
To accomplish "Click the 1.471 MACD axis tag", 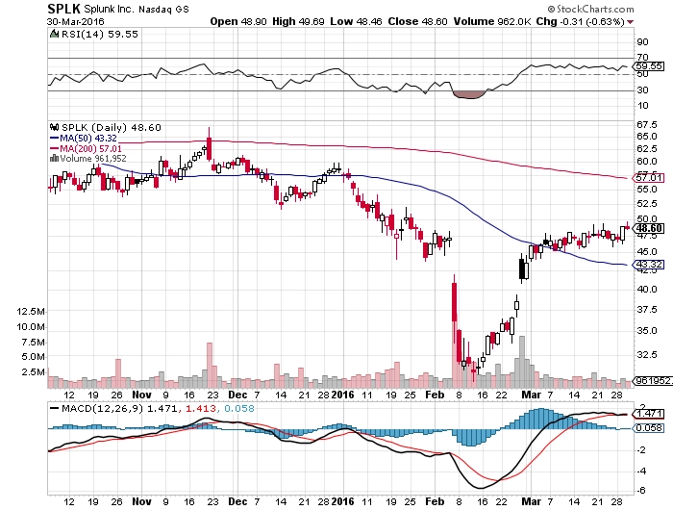I will (649, 414).
